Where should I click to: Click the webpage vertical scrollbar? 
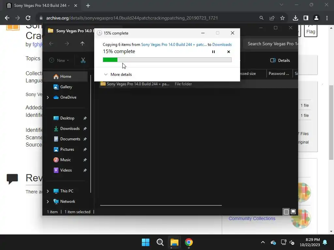pyautogui.click(x=331, y=122)
